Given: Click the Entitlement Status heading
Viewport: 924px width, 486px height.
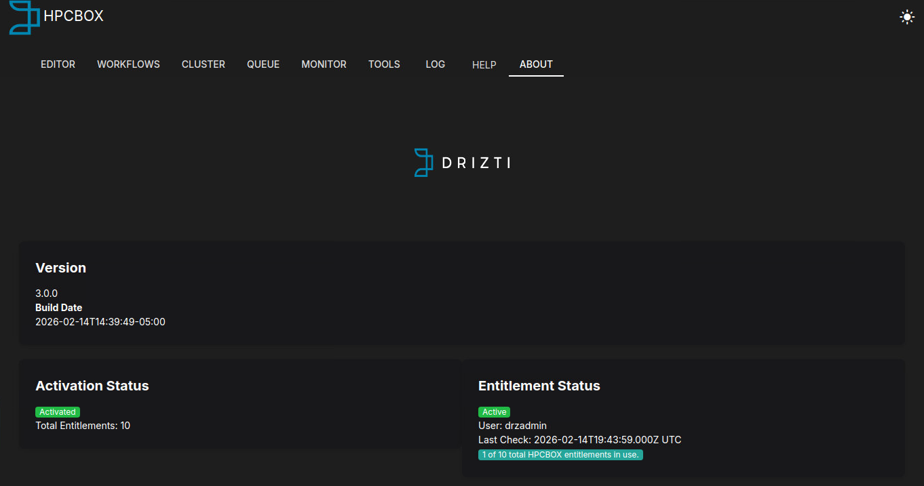Looking at the screenshot, I should coord(539,386).
